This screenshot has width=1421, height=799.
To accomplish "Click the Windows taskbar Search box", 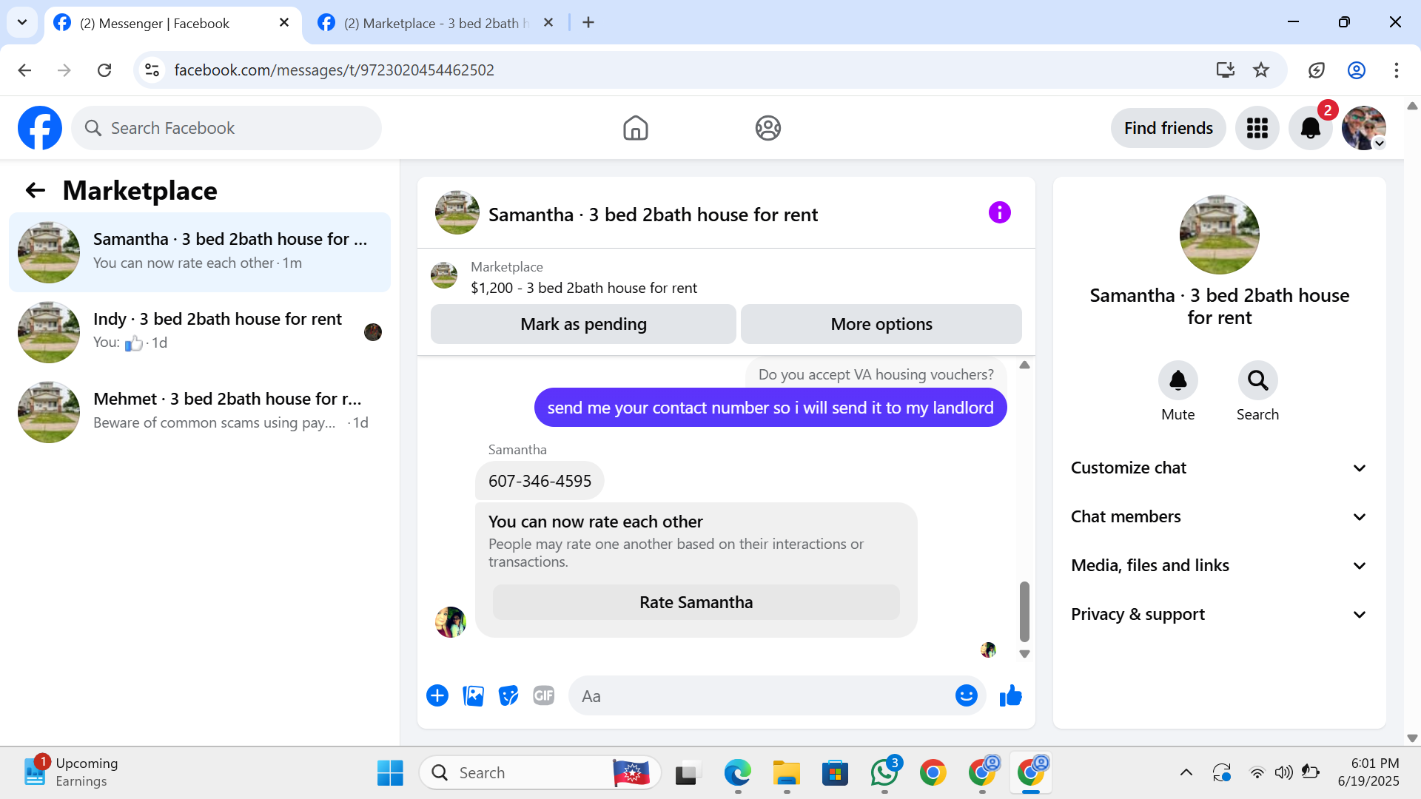I will (540, 772).
